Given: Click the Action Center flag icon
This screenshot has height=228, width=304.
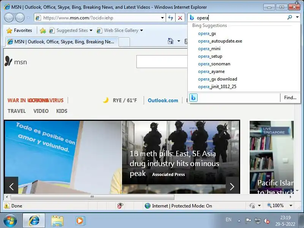Looking at the screenshot, I should pyautogui.click(x=248, y=221).
